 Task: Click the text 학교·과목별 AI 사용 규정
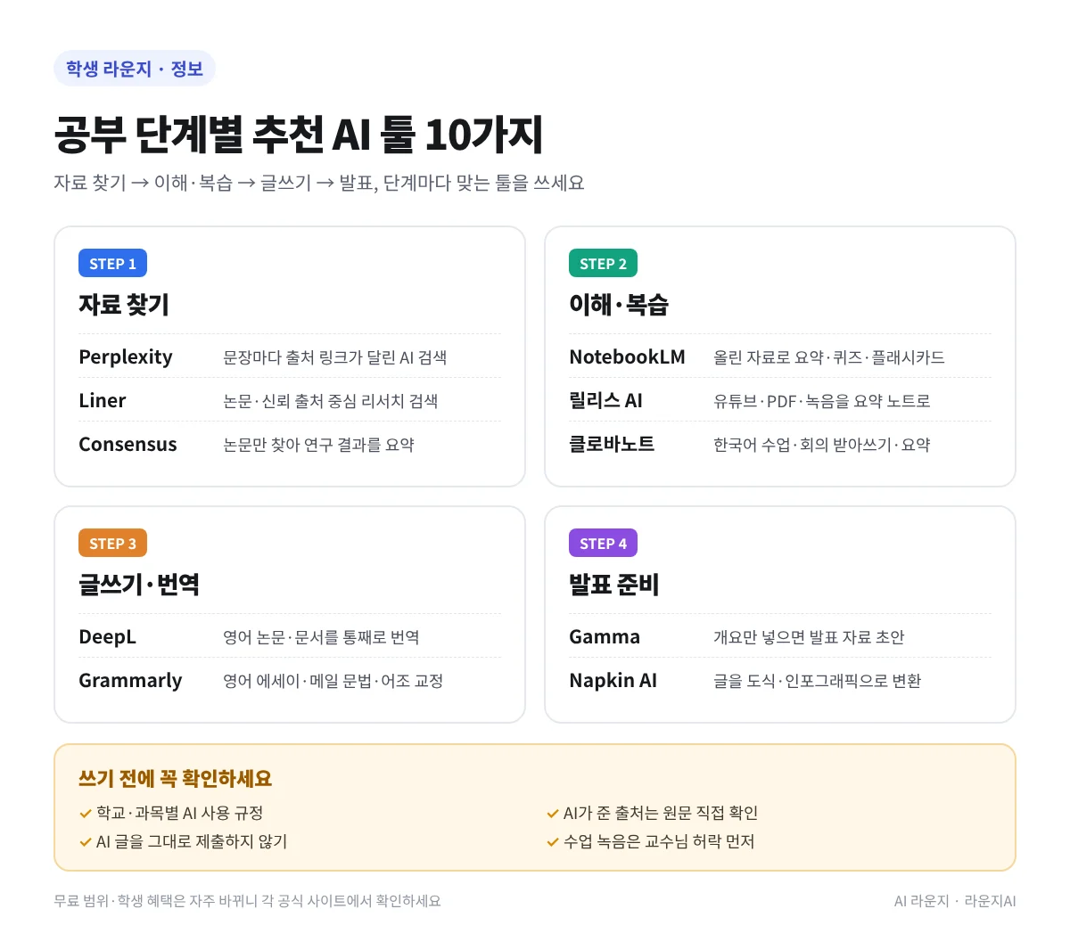(180, 813)
